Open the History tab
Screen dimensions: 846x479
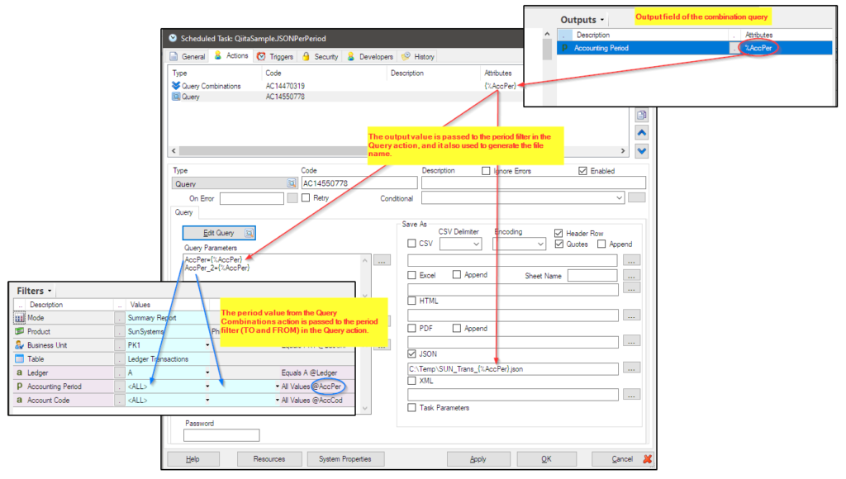pos(417,57)
